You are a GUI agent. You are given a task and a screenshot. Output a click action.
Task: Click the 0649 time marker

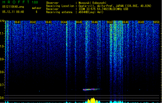(141, 22)
